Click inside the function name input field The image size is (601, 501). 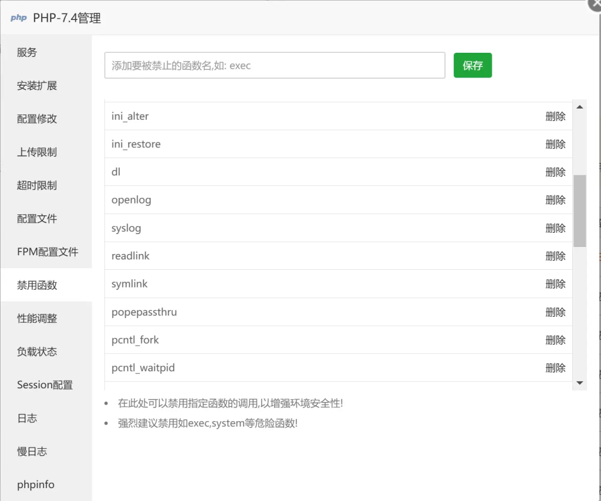tap(274, 65)
